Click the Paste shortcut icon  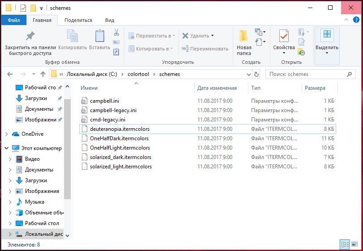click(116, 52)
